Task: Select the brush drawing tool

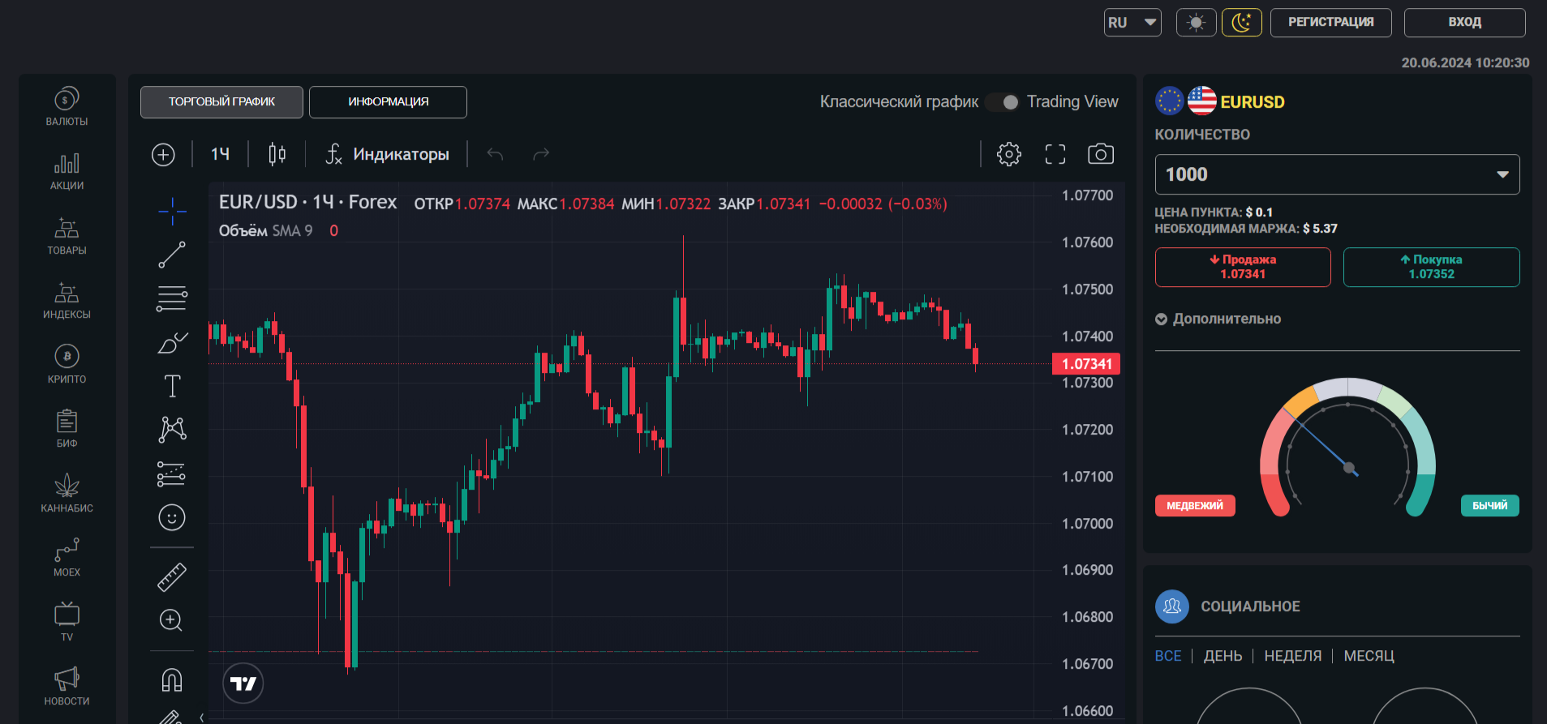Action: click(172, 343)
